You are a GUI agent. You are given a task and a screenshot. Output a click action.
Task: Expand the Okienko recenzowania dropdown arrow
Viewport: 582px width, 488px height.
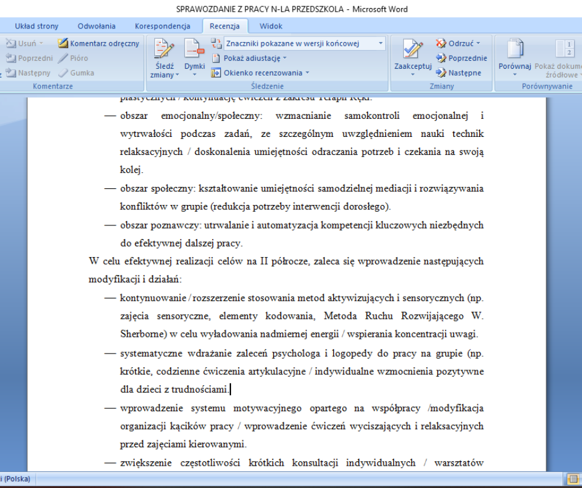307,72
